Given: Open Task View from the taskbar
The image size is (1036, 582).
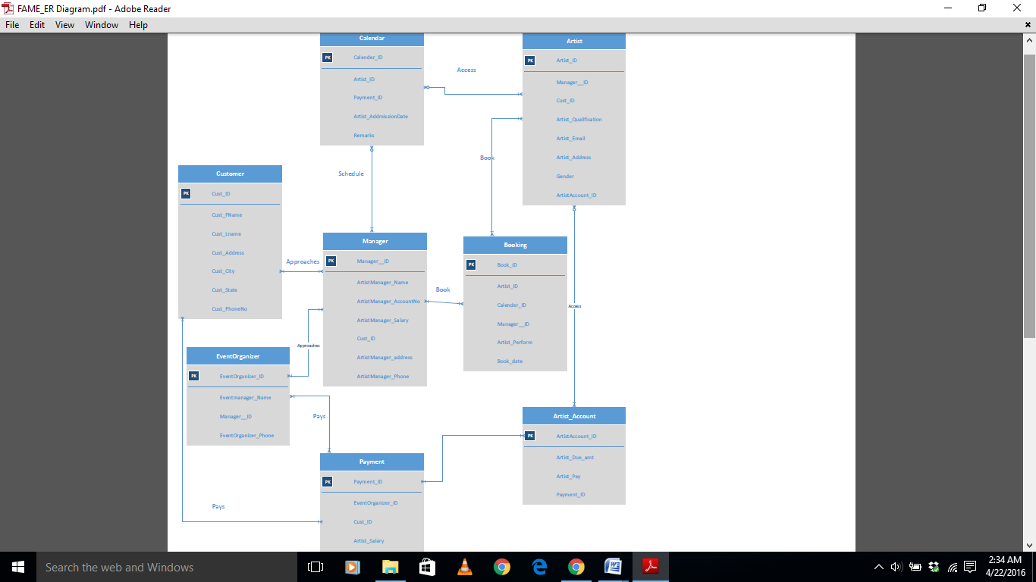Looking at the screenshot, I should [315, 567].
